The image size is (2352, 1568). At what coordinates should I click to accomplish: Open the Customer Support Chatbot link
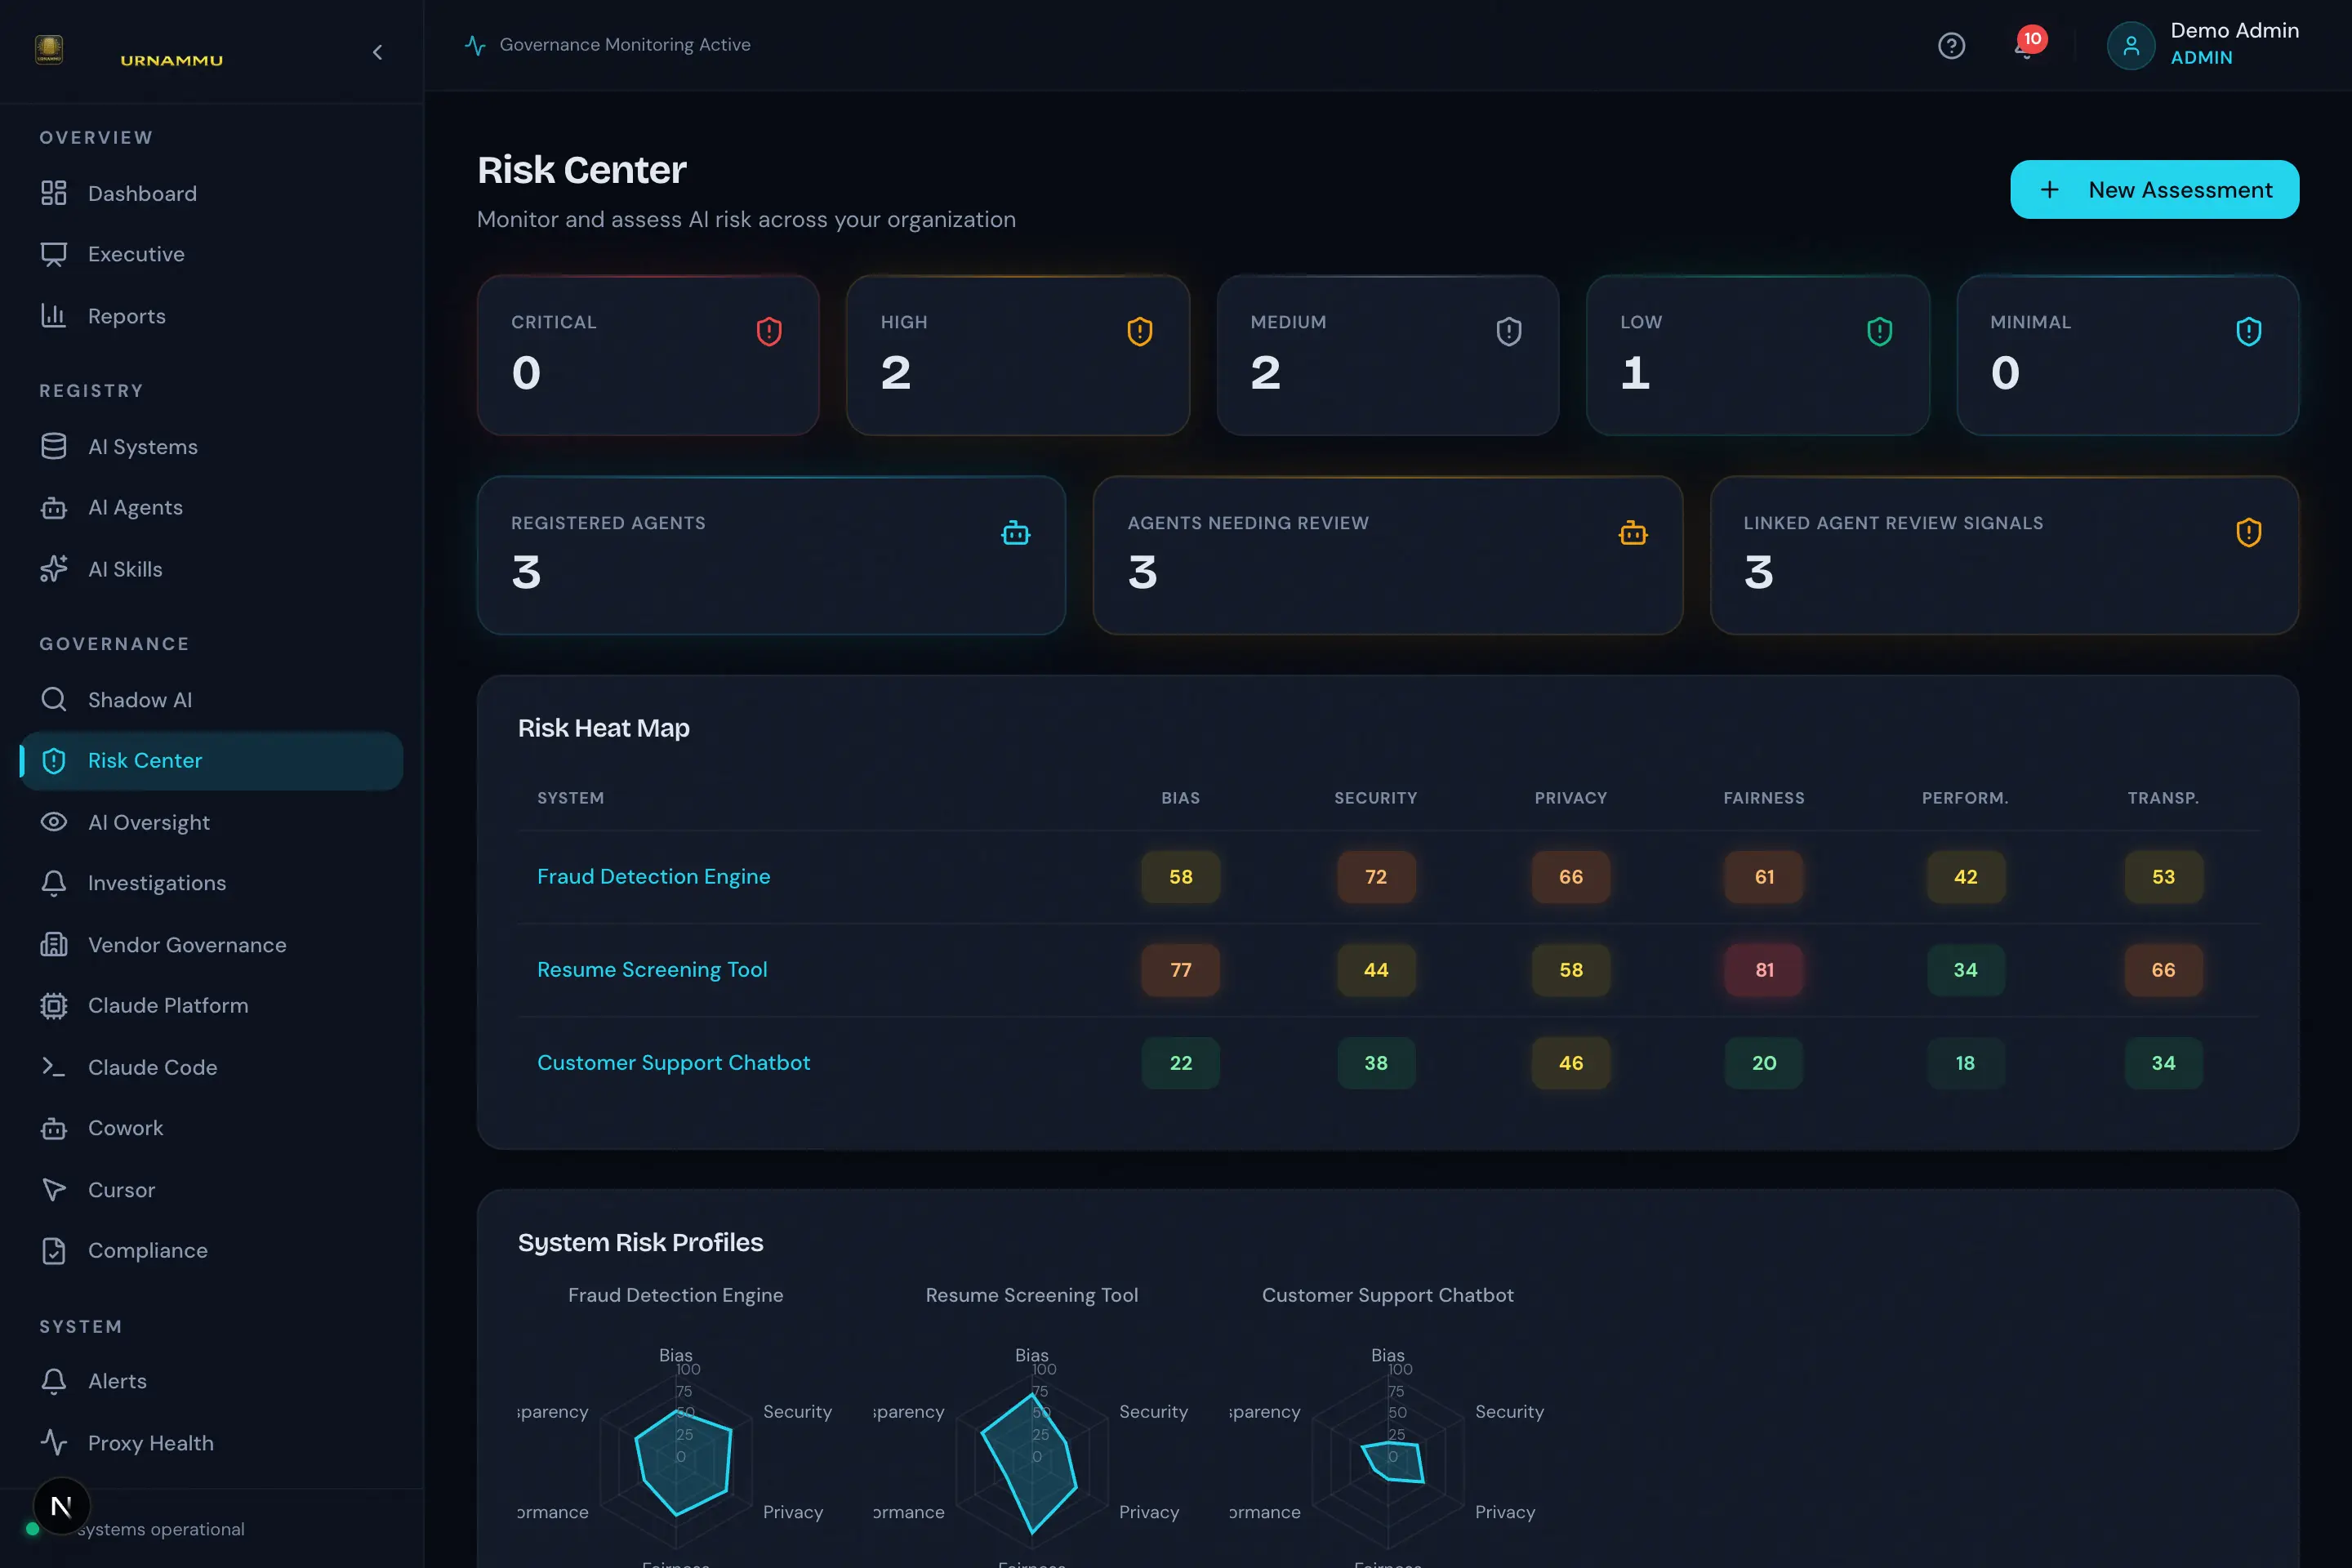pyautogui.click(x=673, y=1063)
